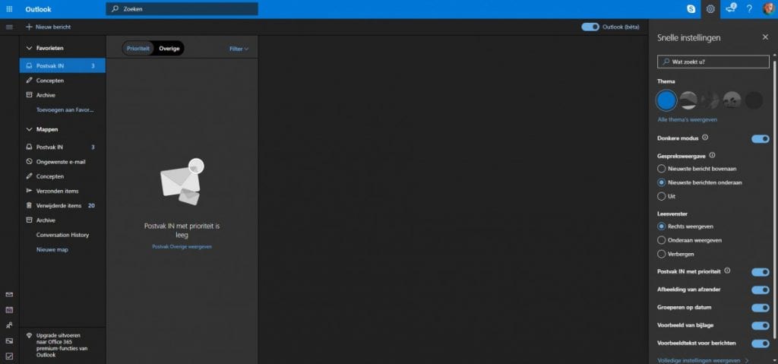Click the Wat zoekt u? settings search
The image size is (778, 364).
713,62
